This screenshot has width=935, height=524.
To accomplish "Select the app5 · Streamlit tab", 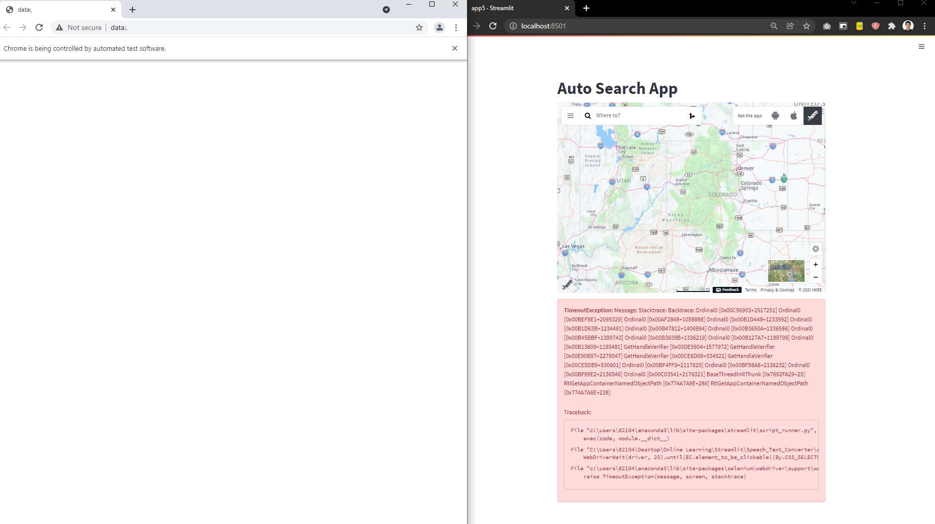I will (521, 8).
